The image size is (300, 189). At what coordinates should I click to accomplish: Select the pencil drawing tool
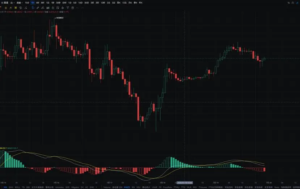[x=43, y=8]
